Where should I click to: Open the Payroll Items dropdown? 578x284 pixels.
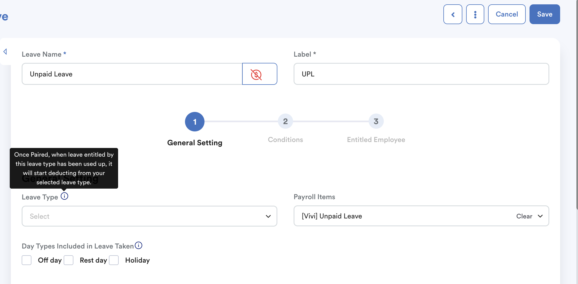[421, 216]
